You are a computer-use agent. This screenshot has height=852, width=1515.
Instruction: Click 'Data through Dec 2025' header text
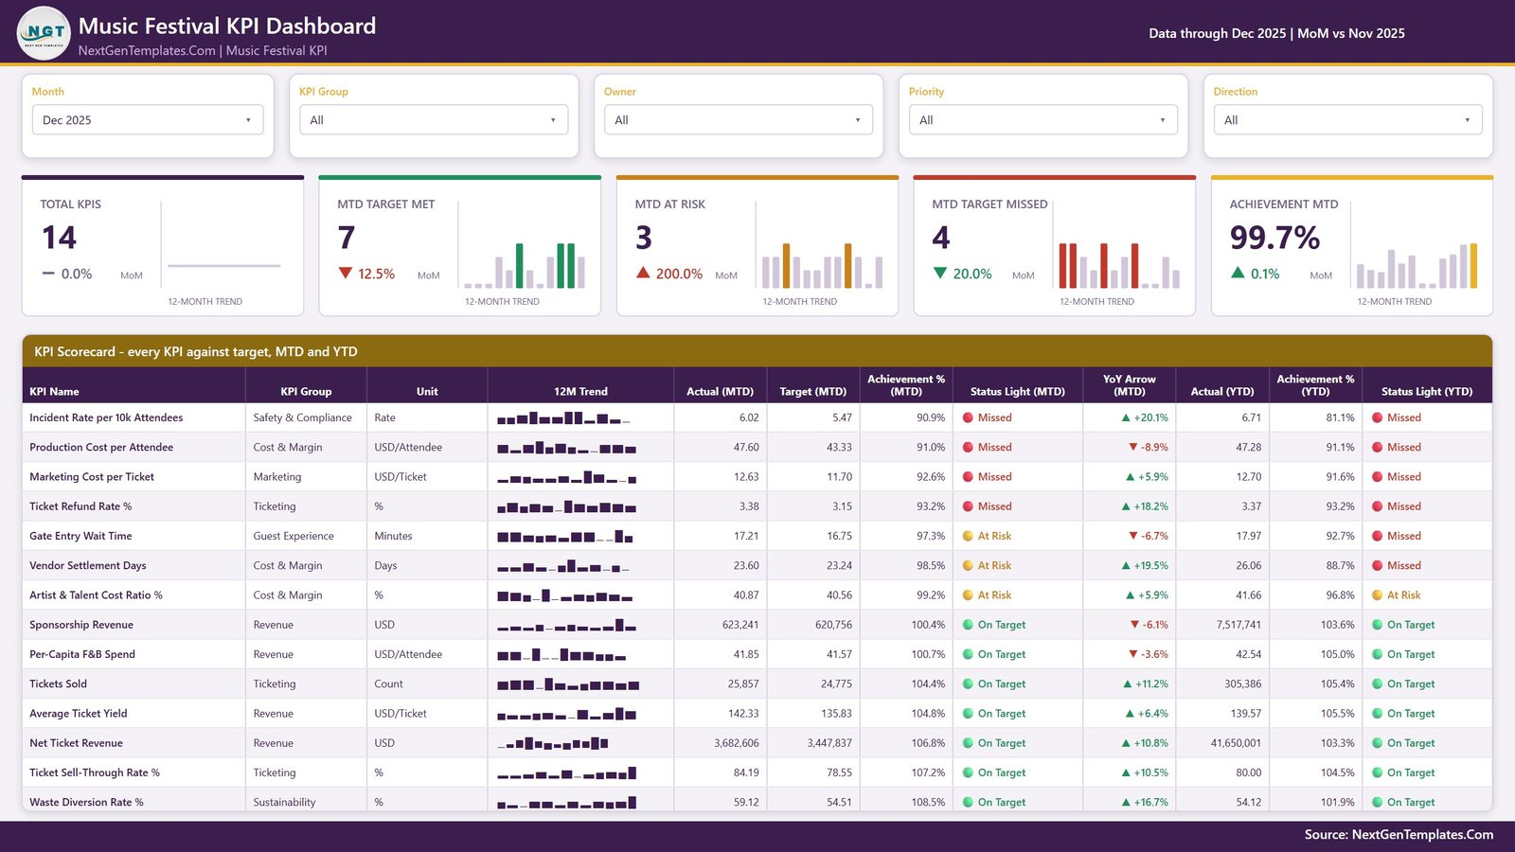(1218, 33)
